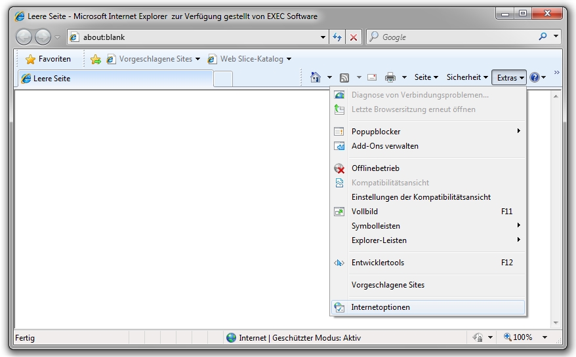Open the search provider dropdown arrow
Screen dimensions: 576x357
(556, 36)
